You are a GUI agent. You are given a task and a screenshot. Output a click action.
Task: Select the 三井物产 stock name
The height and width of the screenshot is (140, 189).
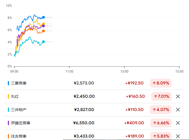pyautogui.click(x=19, y=110)
